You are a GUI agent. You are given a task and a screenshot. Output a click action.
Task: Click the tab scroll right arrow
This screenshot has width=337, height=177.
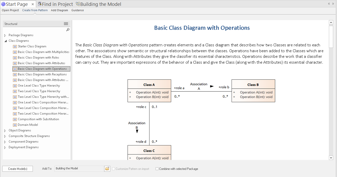click(333, 4)
